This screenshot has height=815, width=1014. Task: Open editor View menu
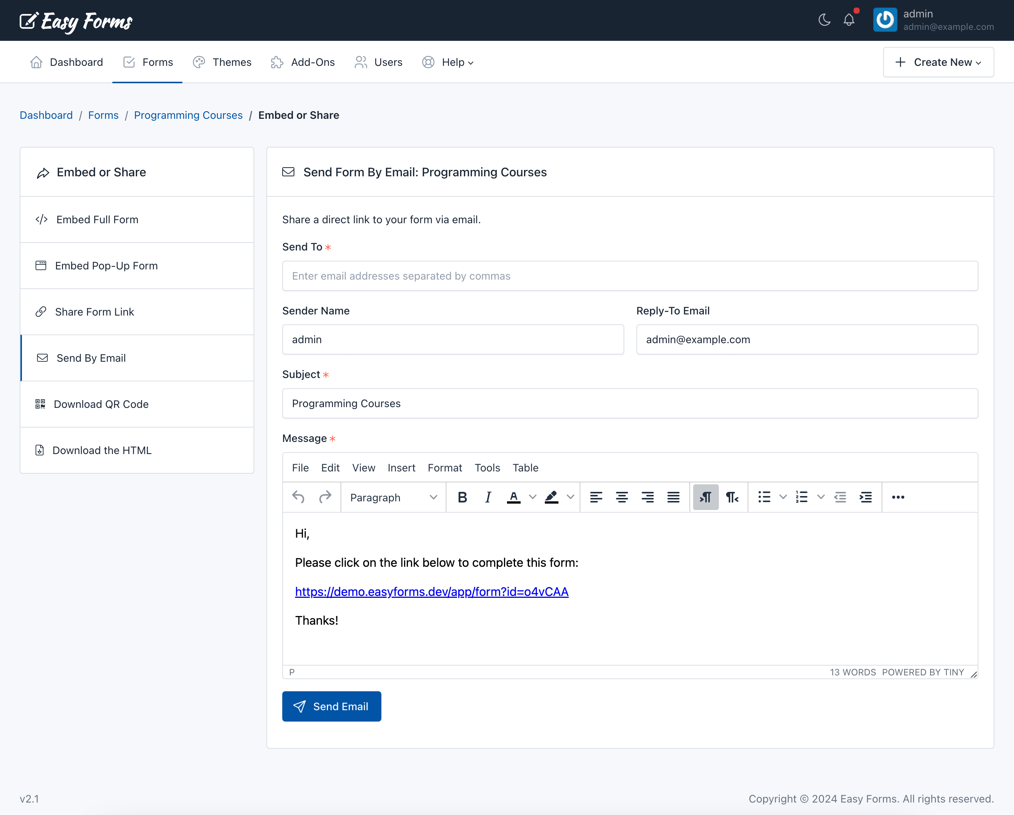(364, 468)
